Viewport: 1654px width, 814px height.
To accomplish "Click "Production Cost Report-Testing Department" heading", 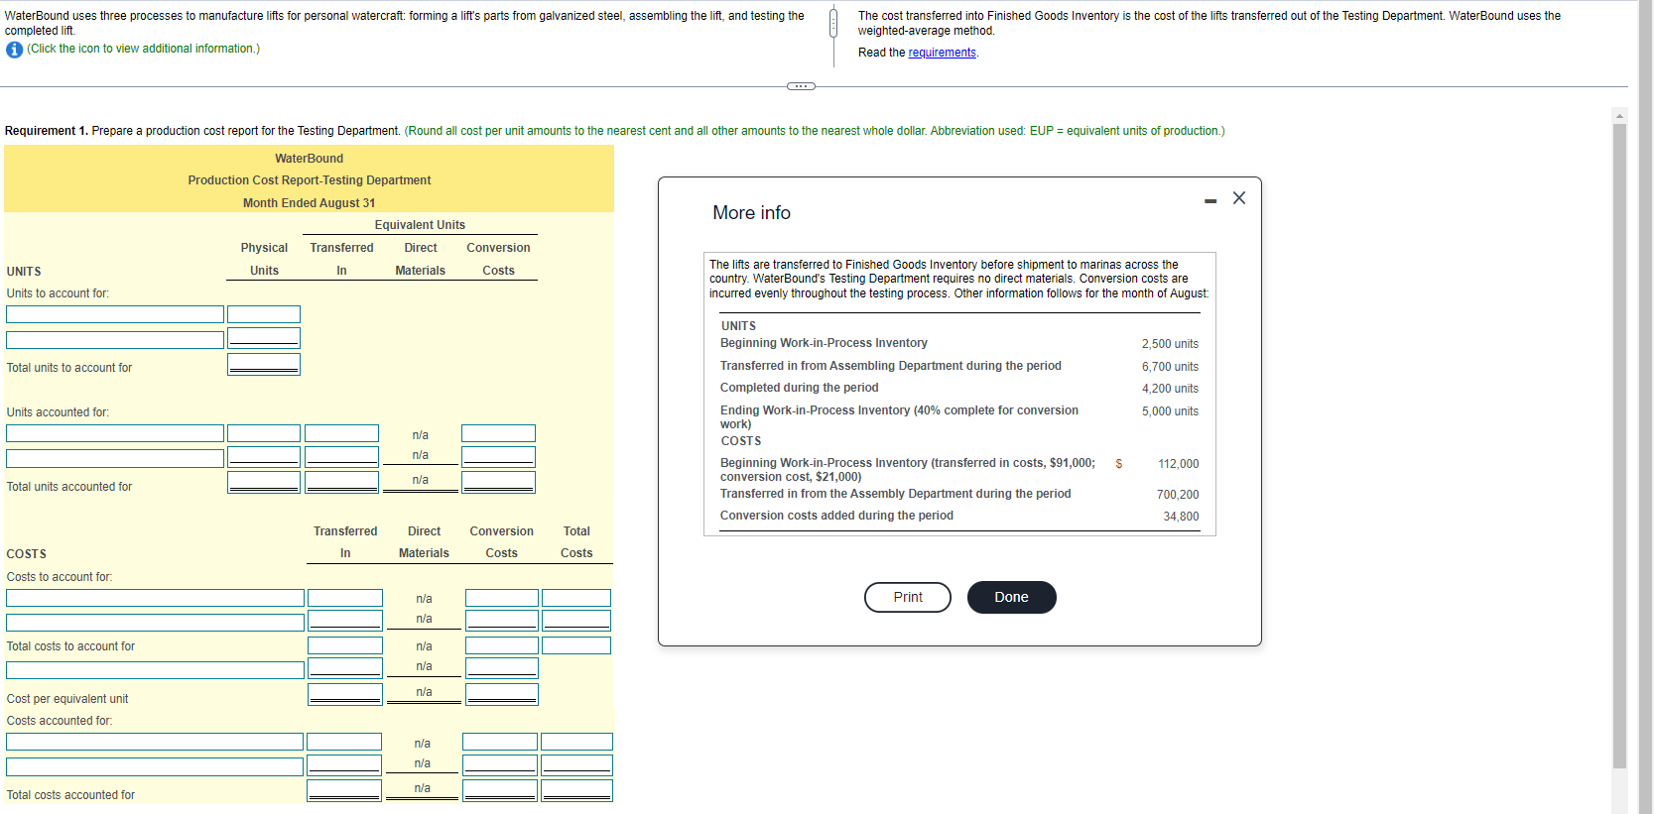I will [x=310, y=180].
